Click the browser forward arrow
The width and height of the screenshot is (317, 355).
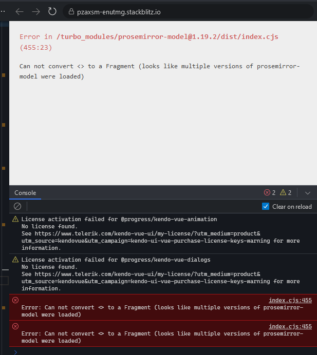point(36,11)
